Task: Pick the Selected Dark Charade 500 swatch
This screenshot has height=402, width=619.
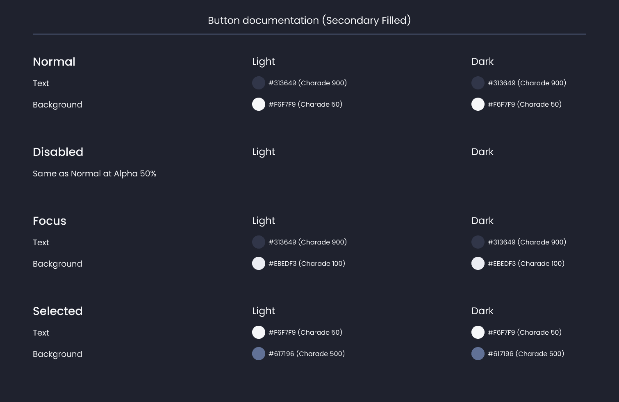Action: click(x=478, y=354)
